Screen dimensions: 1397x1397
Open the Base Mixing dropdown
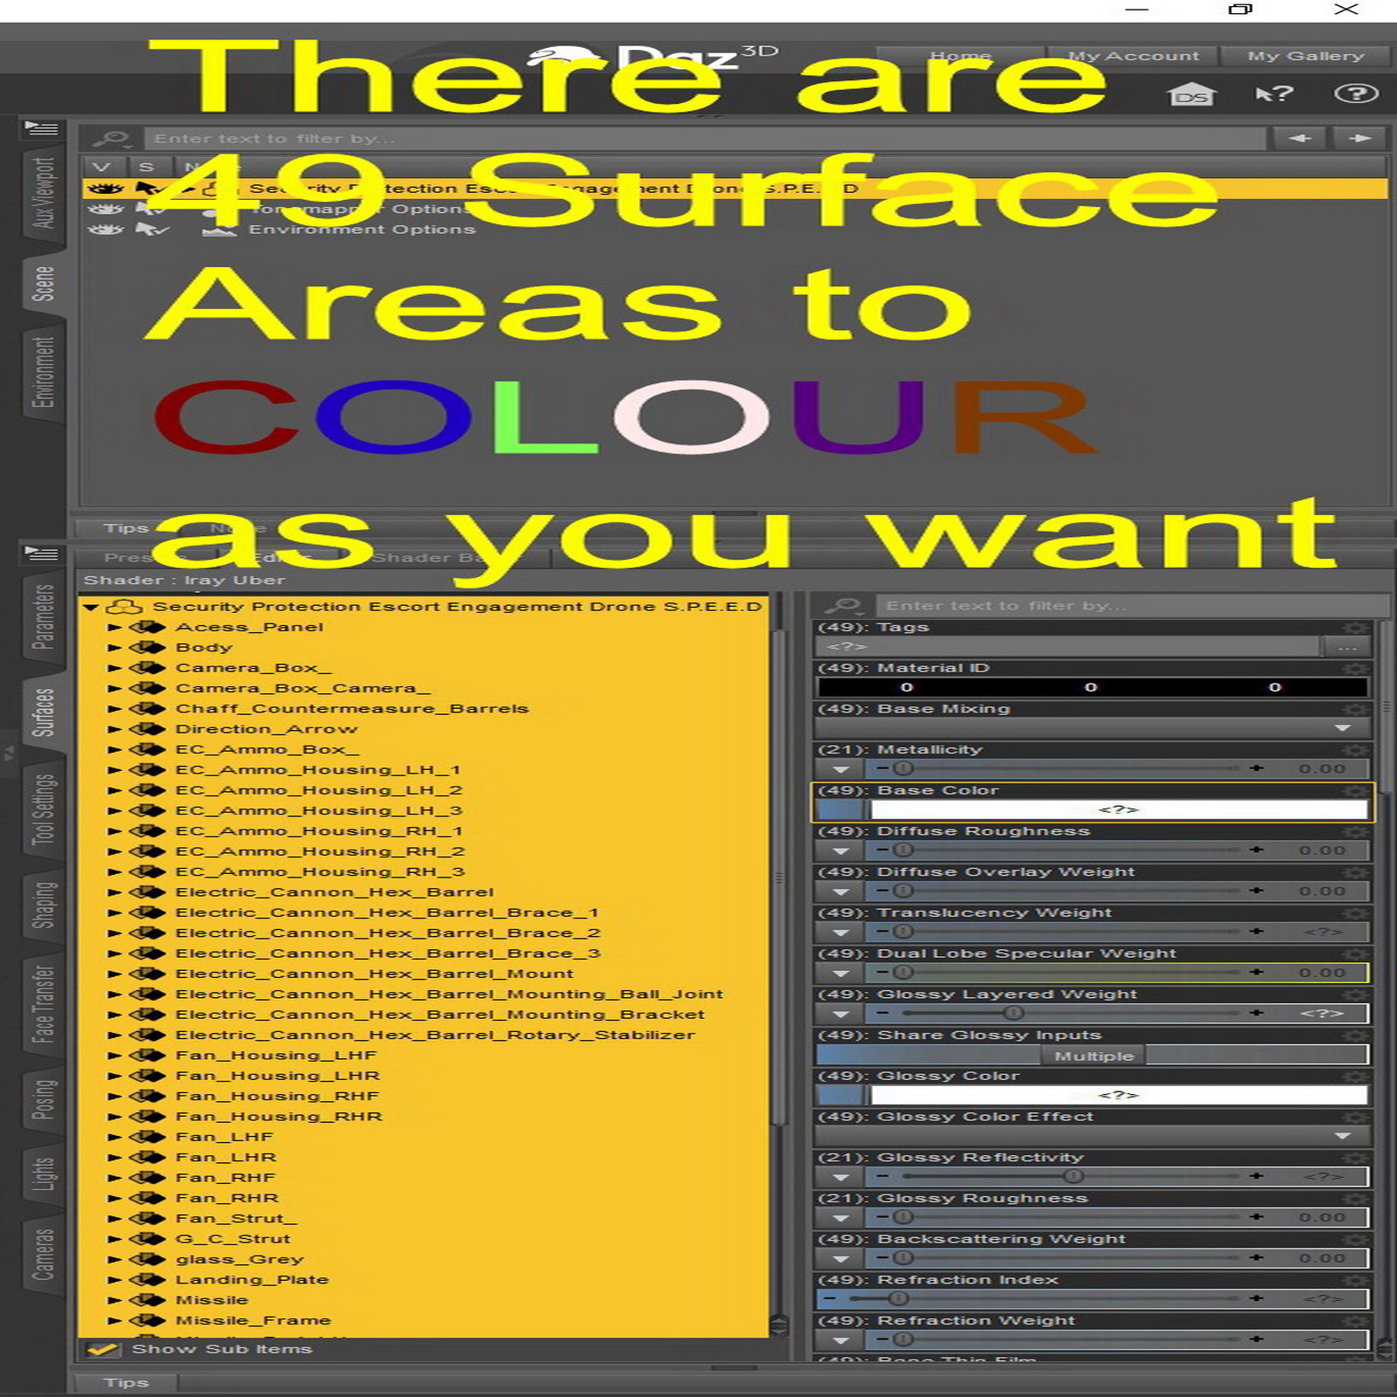(1092, 728)
